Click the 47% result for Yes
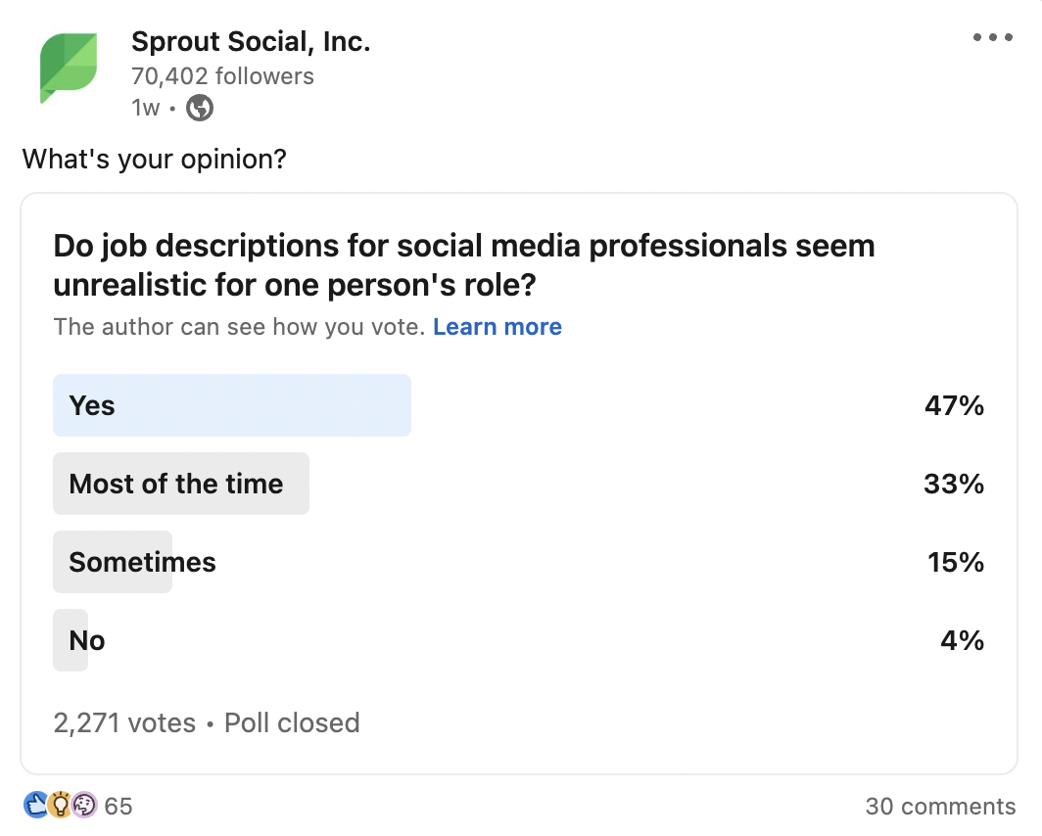The width and height of the screenshot is (1042, 836). point(954,406)
